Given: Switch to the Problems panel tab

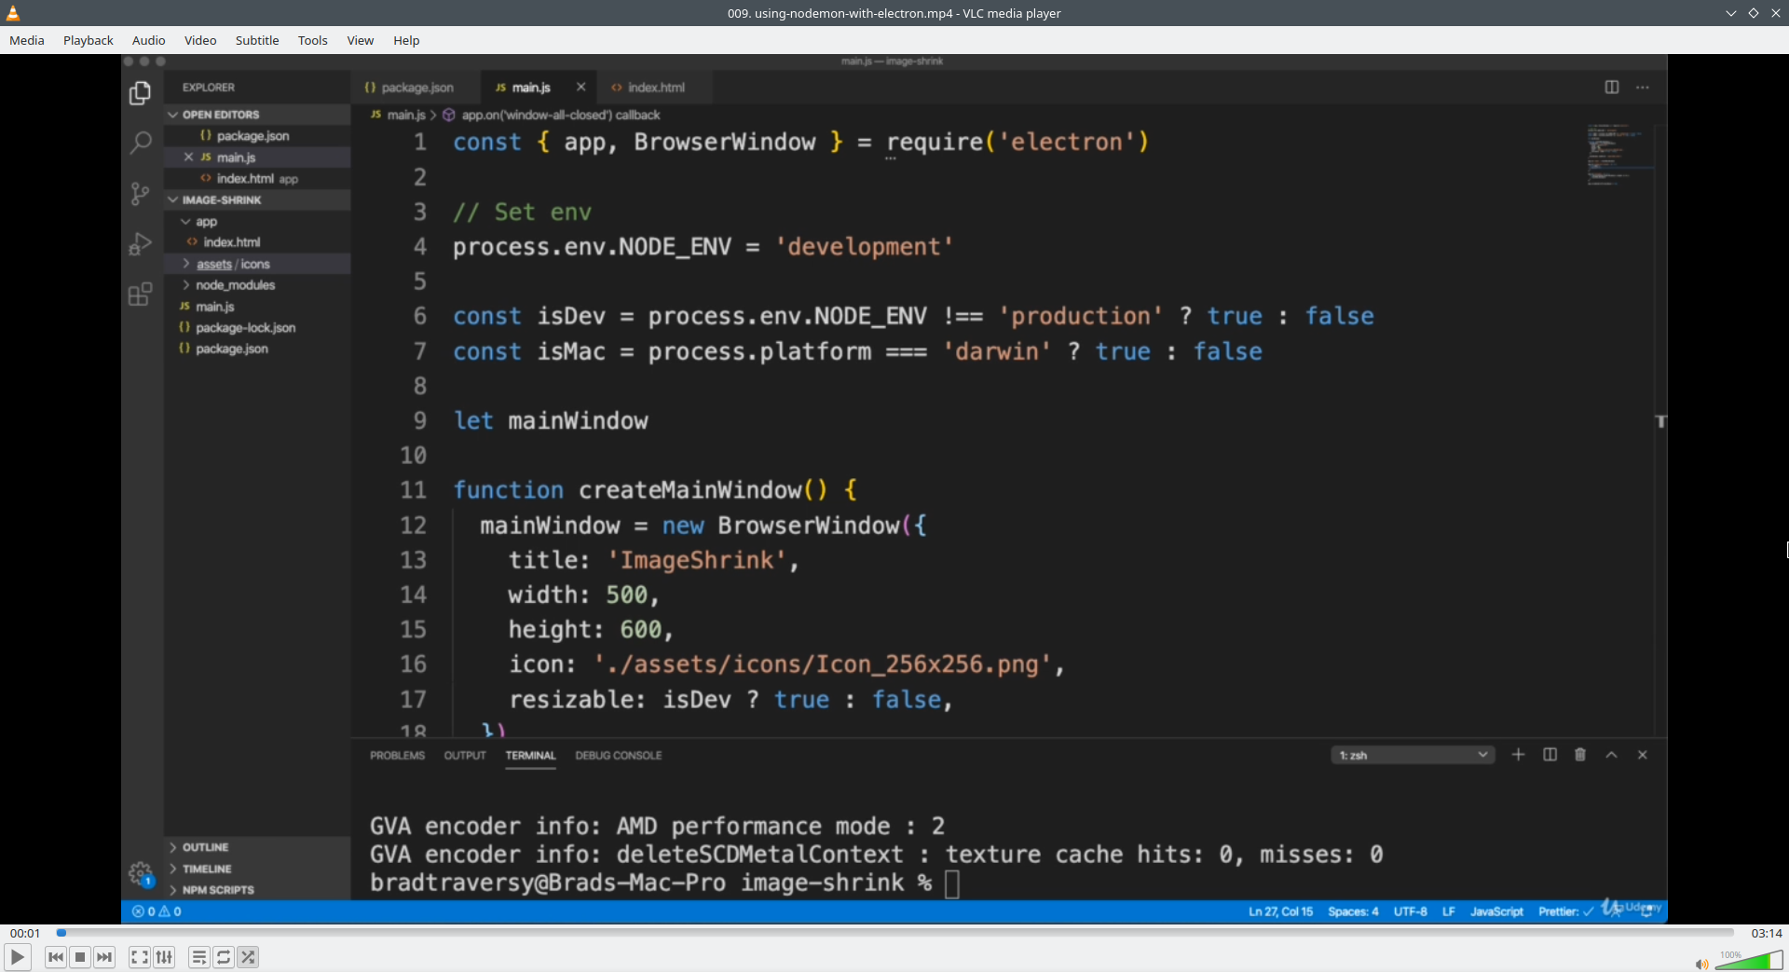Looking at the screenshot, I should tap(397, 756).
